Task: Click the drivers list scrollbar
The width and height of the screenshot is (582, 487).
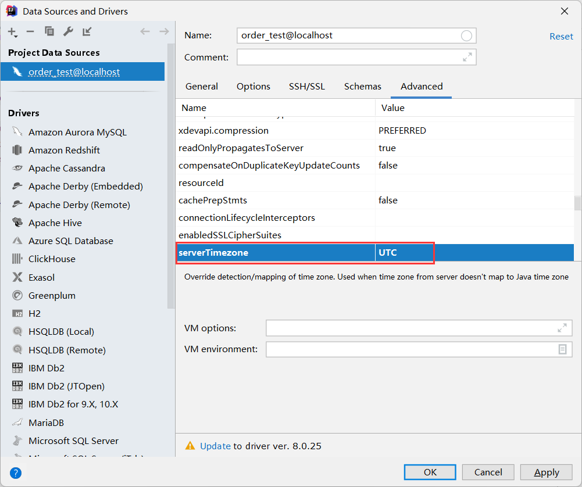Action: (x=171, y=176)
